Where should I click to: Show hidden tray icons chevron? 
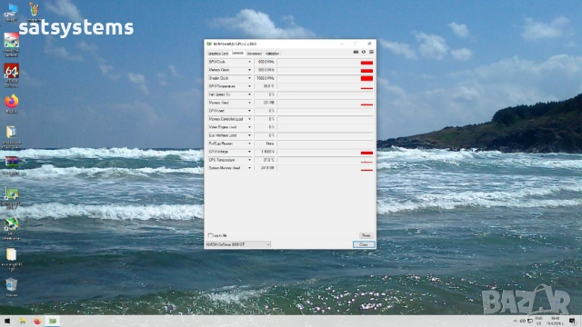[x=515, y=321]
